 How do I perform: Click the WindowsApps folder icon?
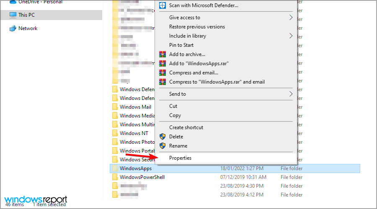click(115, 168)
